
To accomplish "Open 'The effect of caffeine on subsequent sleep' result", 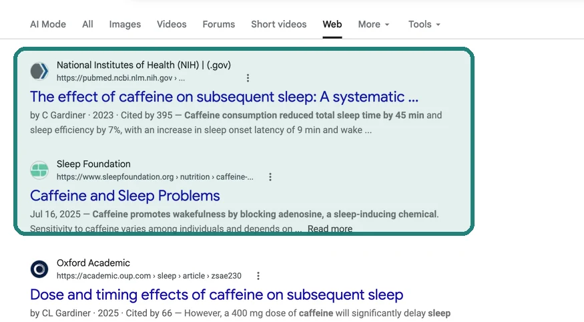I will point(224,97).
